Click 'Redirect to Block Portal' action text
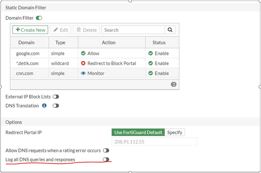Image resolution: width=261 pixels, height=173 pixels. click(x=112, y=63)
